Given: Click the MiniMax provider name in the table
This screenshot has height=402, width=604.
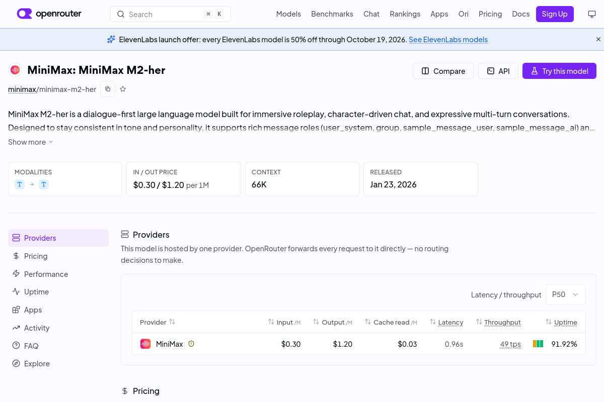Looking at the screenshot, I should pos(170,344).
